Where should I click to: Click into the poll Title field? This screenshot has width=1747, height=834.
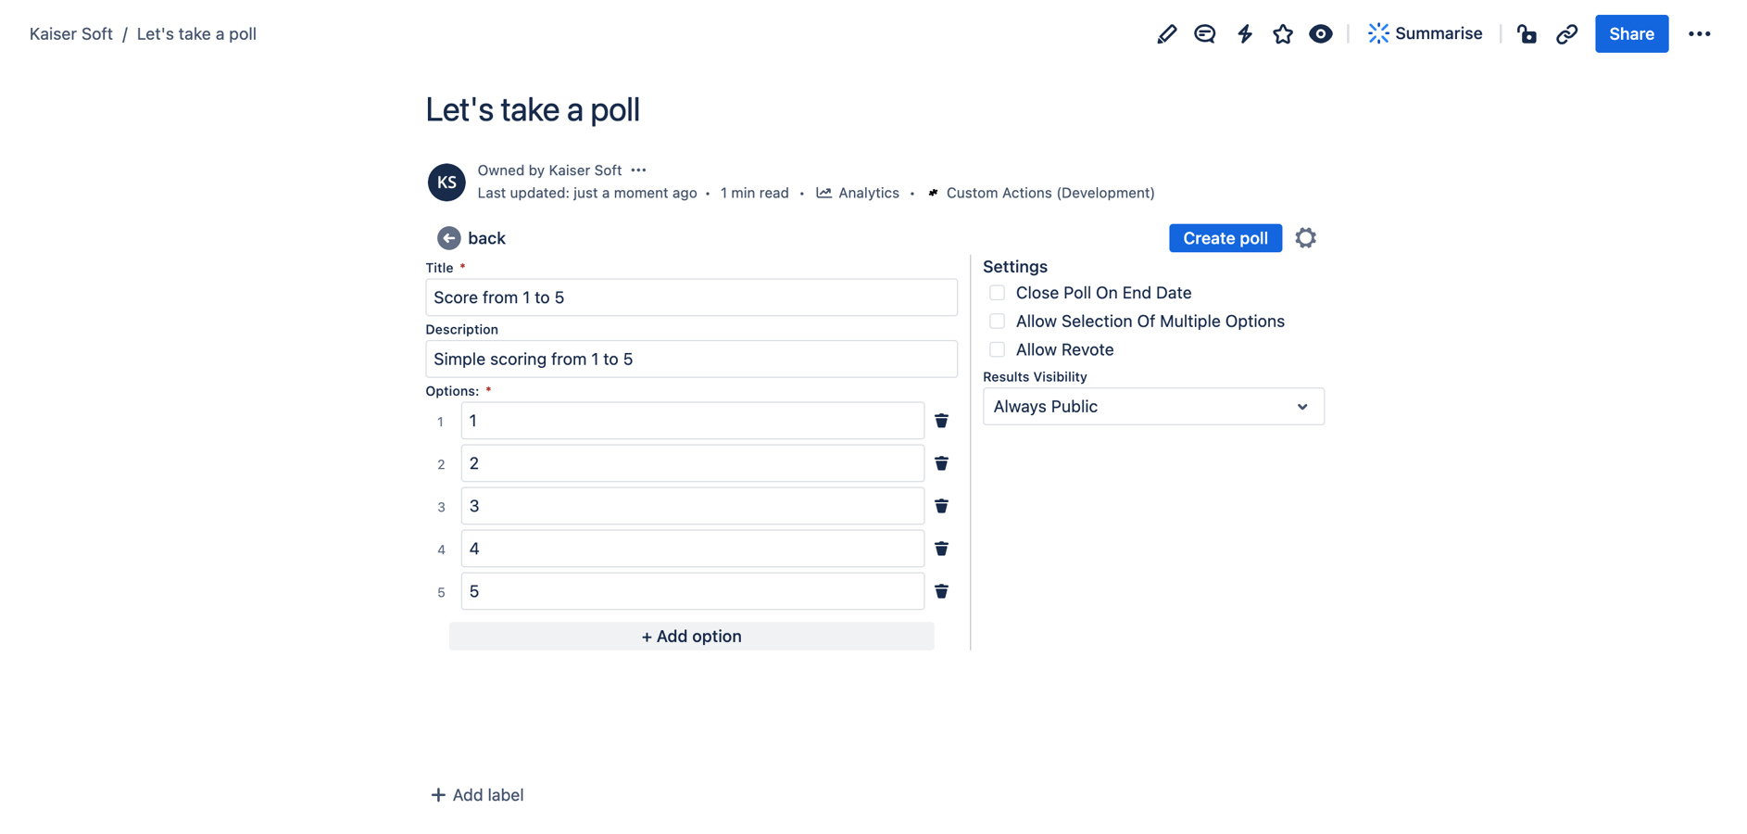[691, 297]
